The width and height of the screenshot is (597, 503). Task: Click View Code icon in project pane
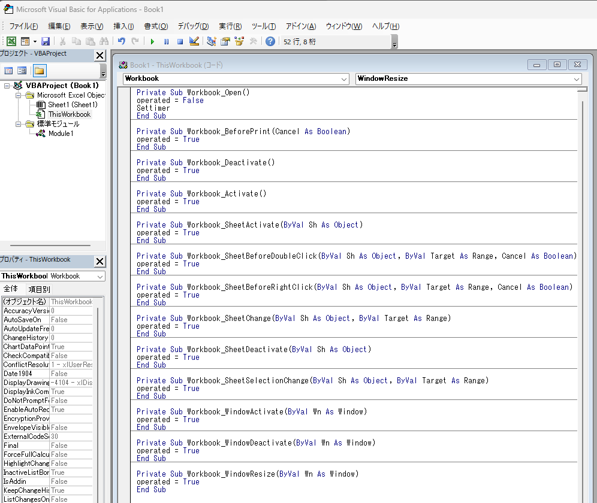[8, 71]
